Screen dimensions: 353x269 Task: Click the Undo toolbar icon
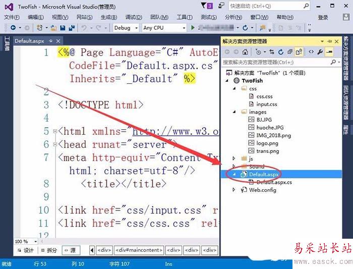tap(84, 28)
